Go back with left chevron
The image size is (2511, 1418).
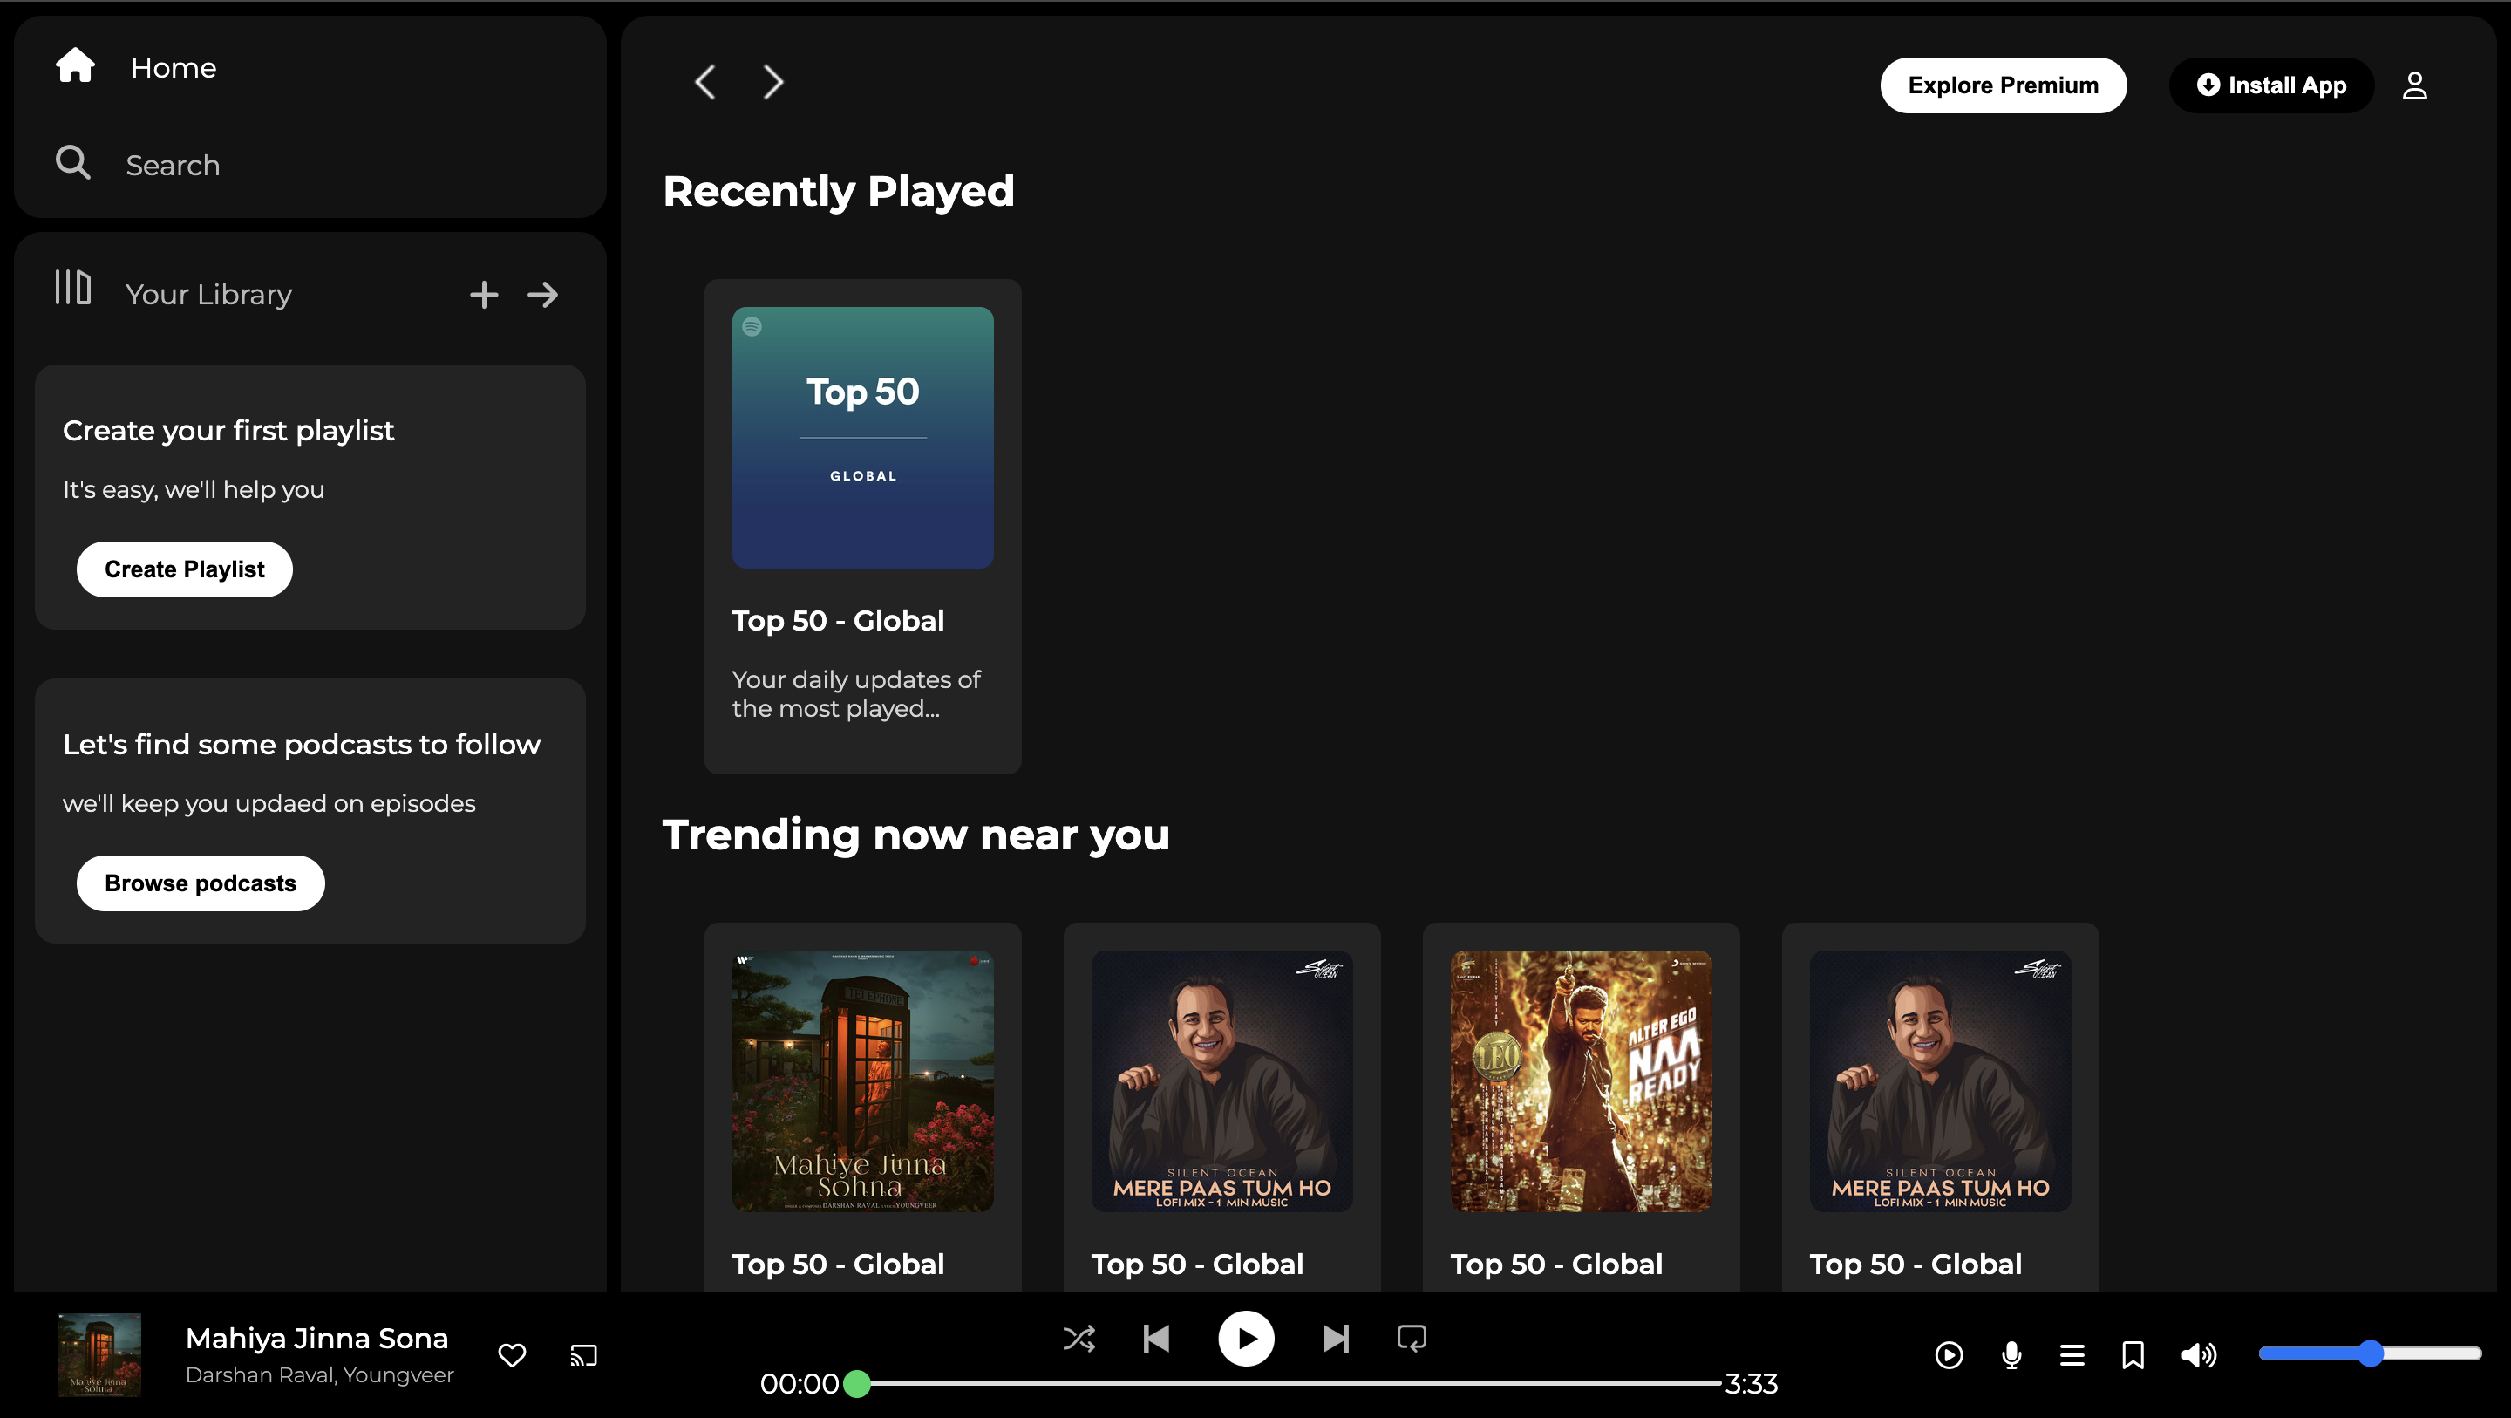pyautogui.click(x=705, y=82)
